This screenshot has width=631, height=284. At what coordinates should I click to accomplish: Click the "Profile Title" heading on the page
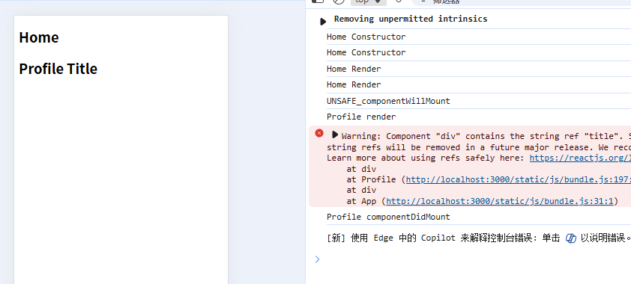58,69
